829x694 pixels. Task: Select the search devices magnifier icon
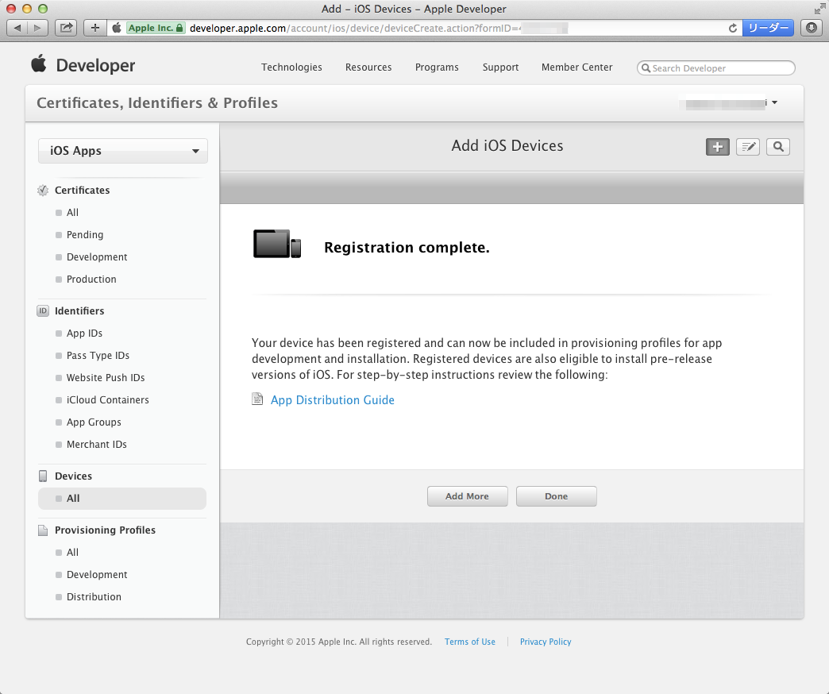(x=777, y=146)
